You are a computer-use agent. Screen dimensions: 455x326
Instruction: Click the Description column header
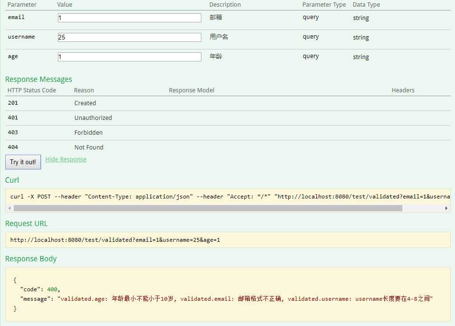click(x=225, y=5)
